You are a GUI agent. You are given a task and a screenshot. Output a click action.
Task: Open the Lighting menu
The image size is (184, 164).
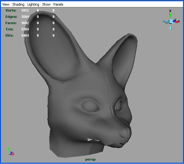tap(33, 4)
